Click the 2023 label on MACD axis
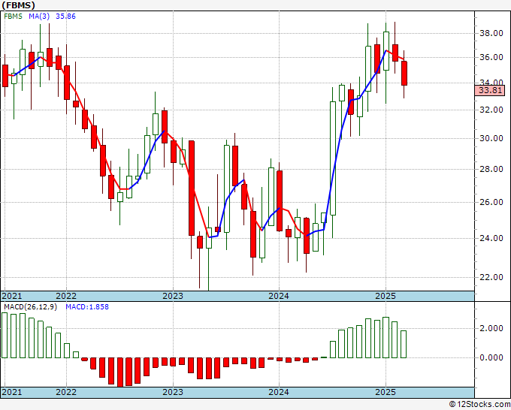 (173, 392)
